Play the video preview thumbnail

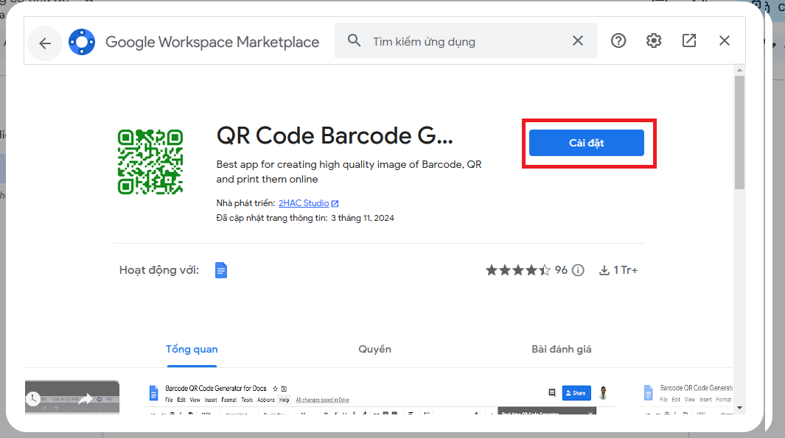[x=72, y=398]
